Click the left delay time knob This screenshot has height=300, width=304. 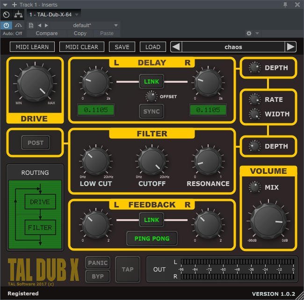click(96, 83)
